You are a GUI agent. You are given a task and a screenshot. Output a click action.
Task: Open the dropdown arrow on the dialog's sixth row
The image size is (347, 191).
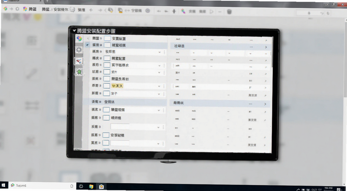(159, 72)
